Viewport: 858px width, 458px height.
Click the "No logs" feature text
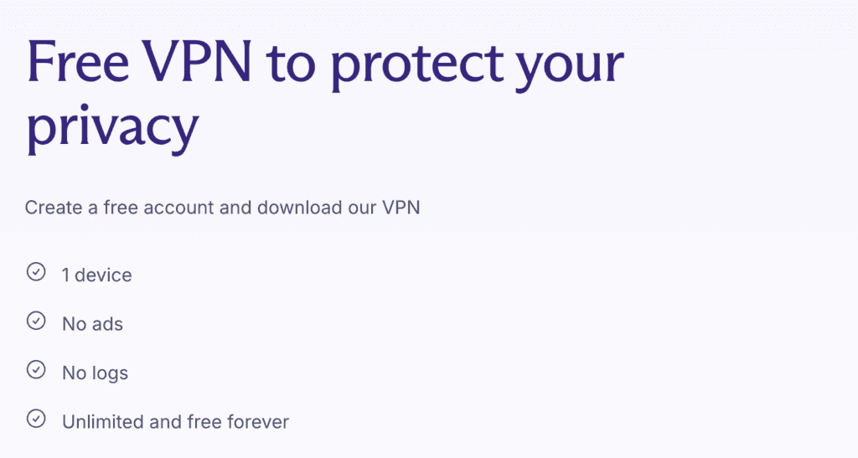[x=95, y=373]
